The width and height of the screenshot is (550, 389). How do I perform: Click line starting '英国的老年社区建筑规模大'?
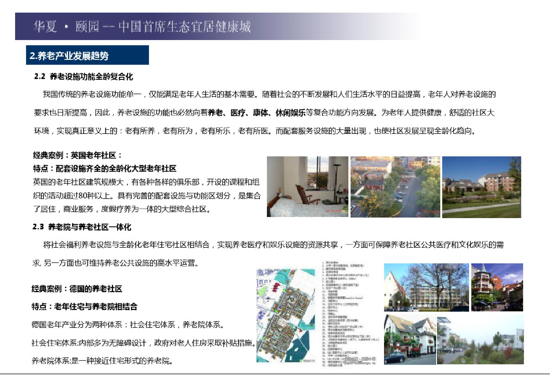[146, 182]
